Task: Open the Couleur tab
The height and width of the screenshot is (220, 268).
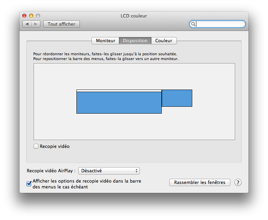Action: point(163,40)
